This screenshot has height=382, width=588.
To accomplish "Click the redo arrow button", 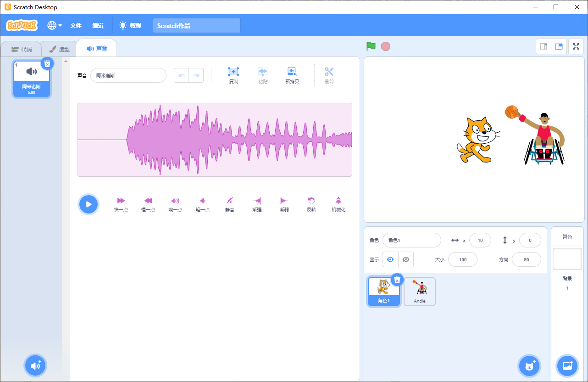I will point(196,75).
